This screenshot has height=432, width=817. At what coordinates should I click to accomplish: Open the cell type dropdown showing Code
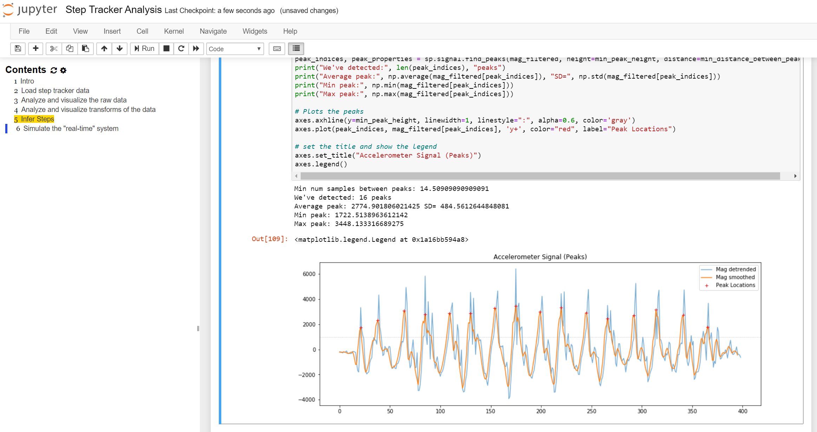pyautogui.click(x=235, y=49)
